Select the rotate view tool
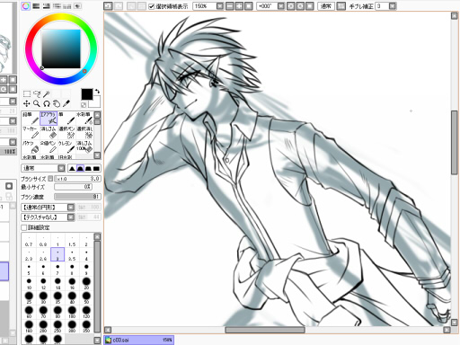Screen dimensions: 460x345 pos(47,103)
